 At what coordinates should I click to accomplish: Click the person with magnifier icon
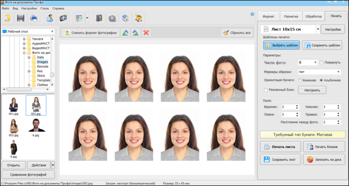coord(50,18)
